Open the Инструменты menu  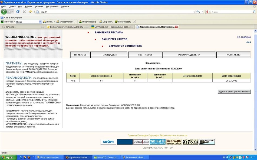coord(52,6)
